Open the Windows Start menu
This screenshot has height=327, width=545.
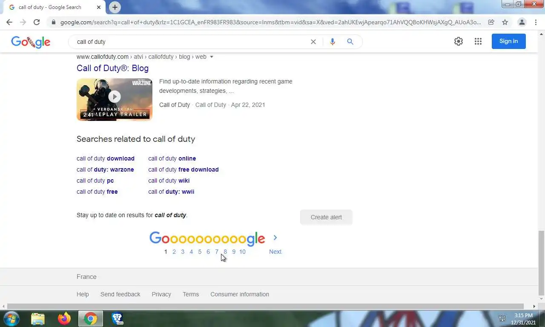pos(11,318)
